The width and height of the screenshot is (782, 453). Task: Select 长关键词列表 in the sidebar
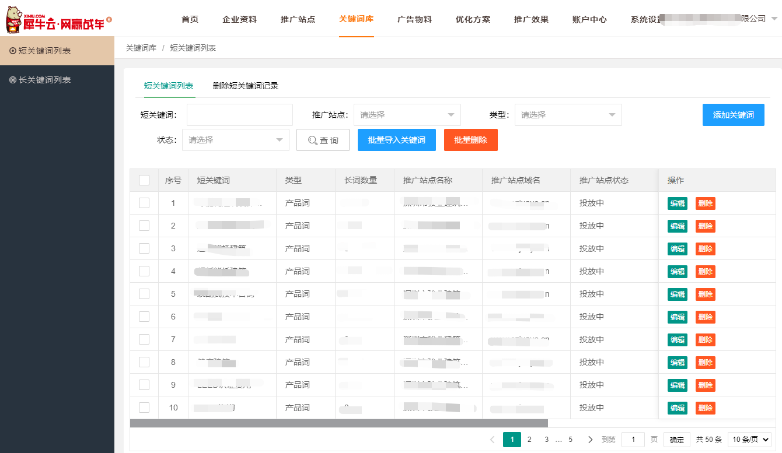[57, 80]
